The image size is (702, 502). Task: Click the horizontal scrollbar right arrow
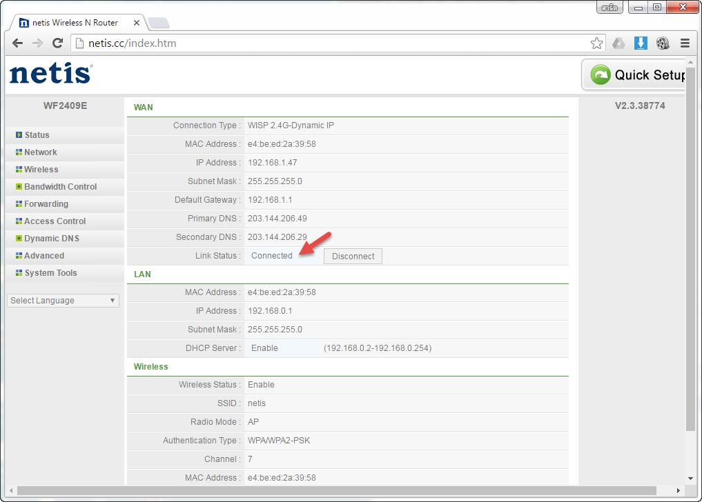click(x=679, y=491)
